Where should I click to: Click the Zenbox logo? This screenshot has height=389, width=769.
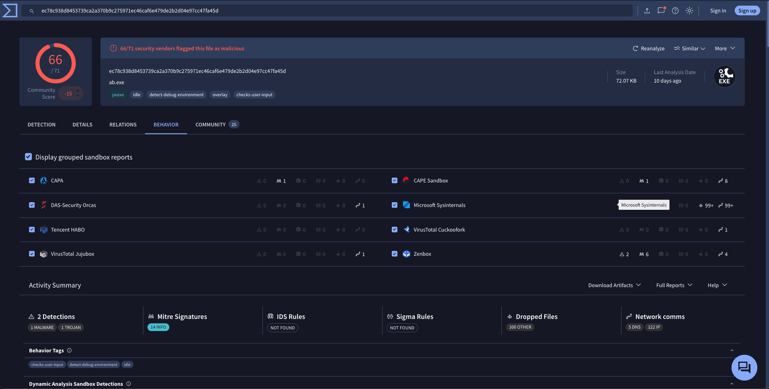pyautogui.click(x=406, y=254)
